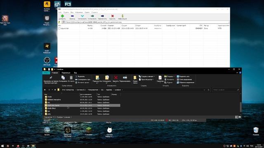Click Deselect (Снять выделение) in Explorer ribbon

(x=184, y=79)
